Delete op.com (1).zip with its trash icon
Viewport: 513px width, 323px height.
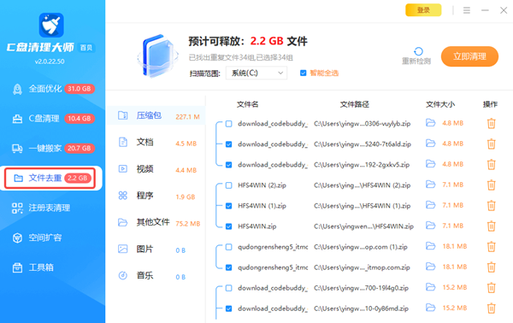491,247
